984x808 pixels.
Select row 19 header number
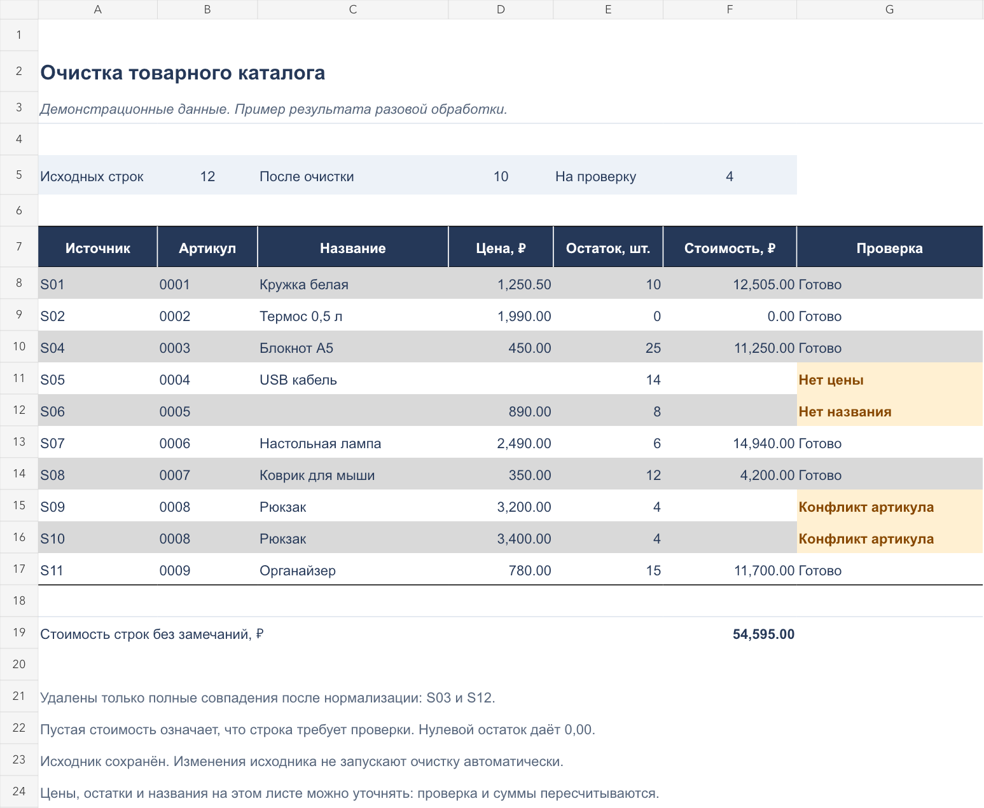pyautogui.click(x=19, y=633)
